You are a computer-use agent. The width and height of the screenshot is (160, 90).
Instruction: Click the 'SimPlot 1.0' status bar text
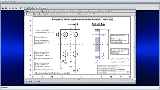click(x=5, y=88)
